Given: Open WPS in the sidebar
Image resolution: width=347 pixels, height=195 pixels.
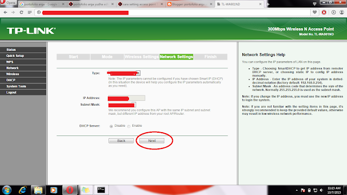Looking at the screenshot, I should 23,62.
